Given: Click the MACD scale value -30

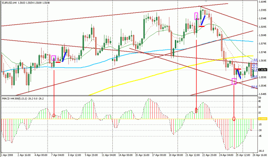Looking at the screenshot, I should click(260, 130).
